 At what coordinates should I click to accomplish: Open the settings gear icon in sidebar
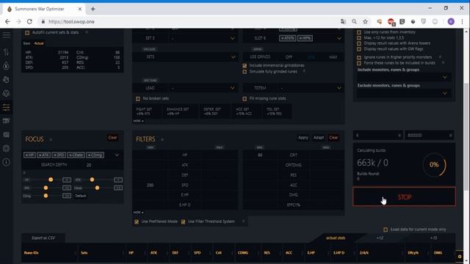7,148
